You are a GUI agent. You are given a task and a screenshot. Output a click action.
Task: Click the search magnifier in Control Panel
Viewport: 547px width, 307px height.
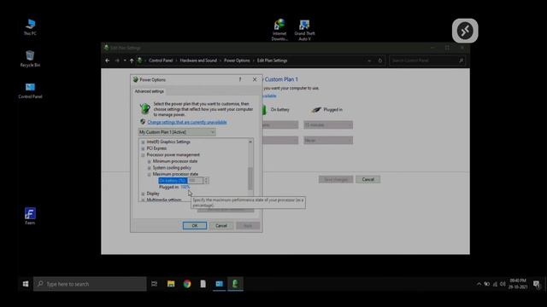[x=461, y=61]
